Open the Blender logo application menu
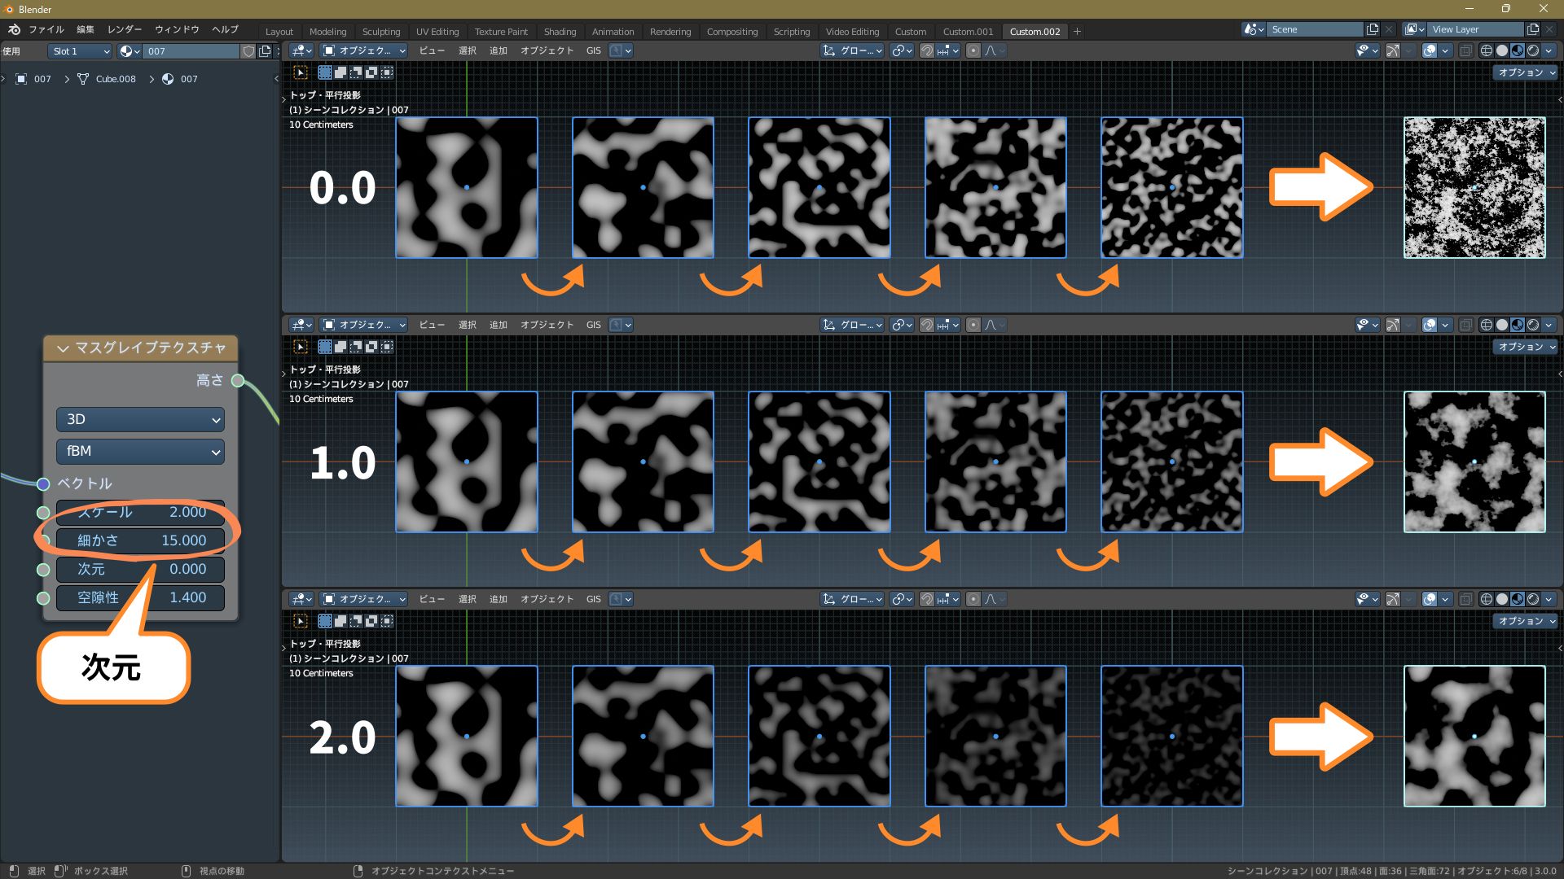 14,29
